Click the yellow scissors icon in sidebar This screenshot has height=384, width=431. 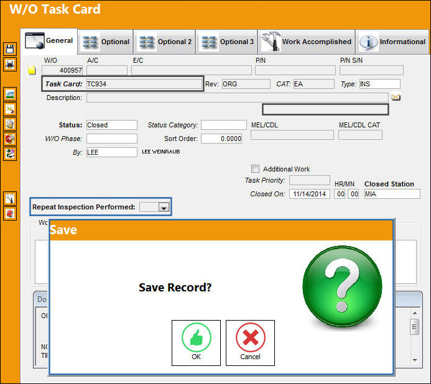tap(10, 109)
